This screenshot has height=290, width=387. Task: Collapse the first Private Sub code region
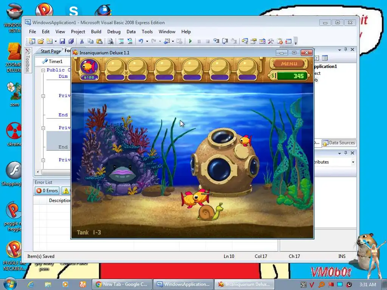click(43, 96)
